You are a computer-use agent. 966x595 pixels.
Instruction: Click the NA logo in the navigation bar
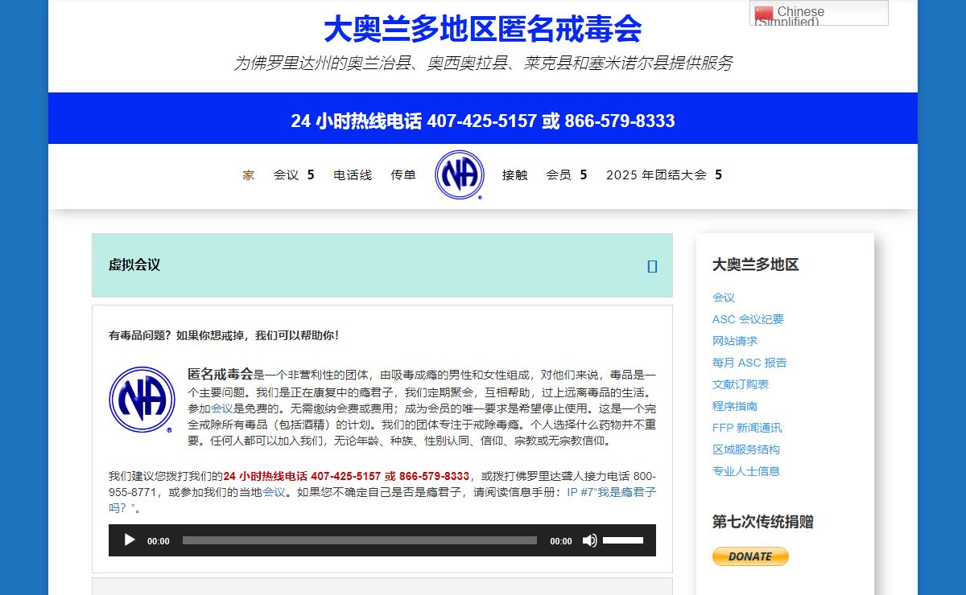click(x=460, y=174)
